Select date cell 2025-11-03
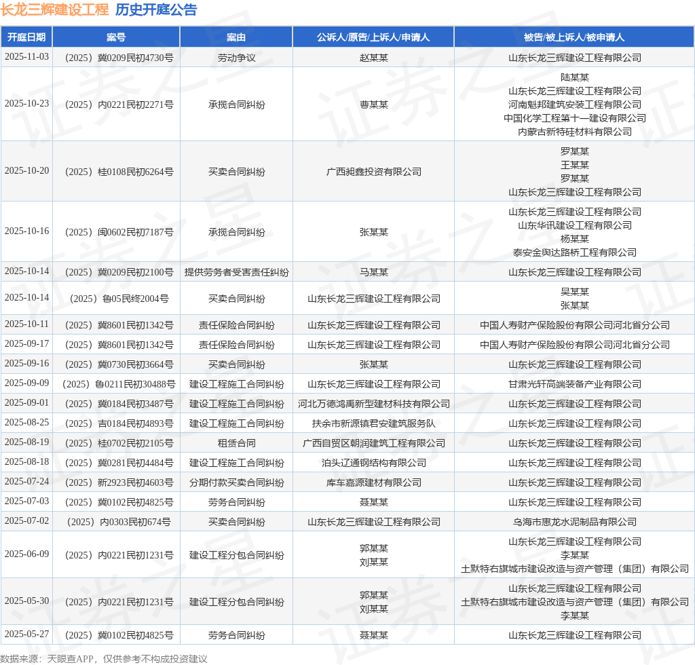Screen dimensions: 695x665 pyautogui.click(x=26, y=57)
